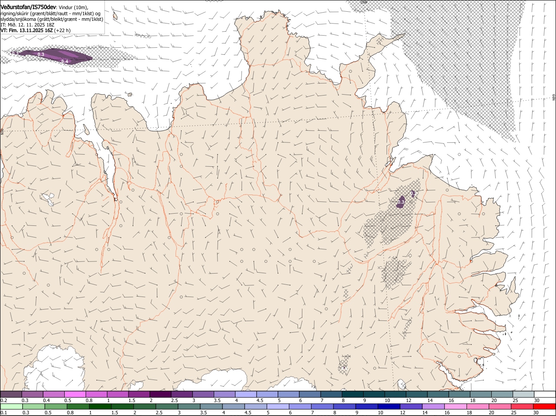This screenshot has height=416, width=556.
Task: Pick the dark purple 2 swatch on the upper scale
Action: (160, 394)
